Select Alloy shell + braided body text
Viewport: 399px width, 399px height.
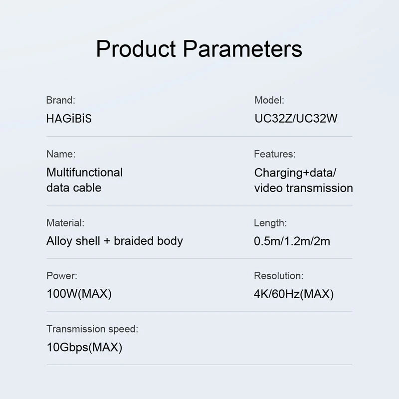click(x=114, y=241)
